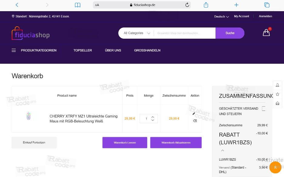Click the Menge column header
The width and height of the screenshot is (284, 177).
point(149,96)
